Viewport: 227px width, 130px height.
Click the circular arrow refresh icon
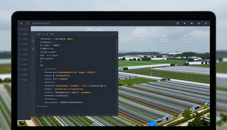pyautogui.click(x=199, y=23)
